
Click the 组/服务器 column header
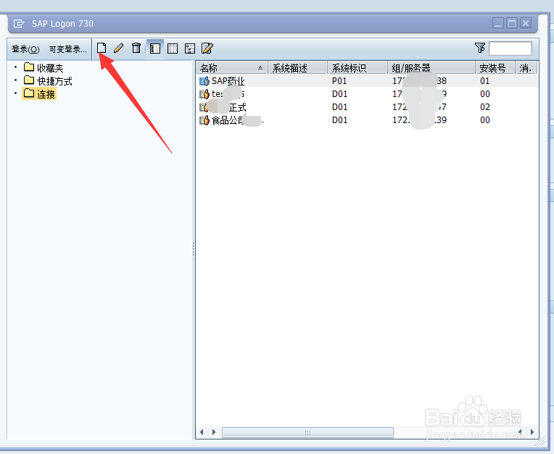coord(431,68)
